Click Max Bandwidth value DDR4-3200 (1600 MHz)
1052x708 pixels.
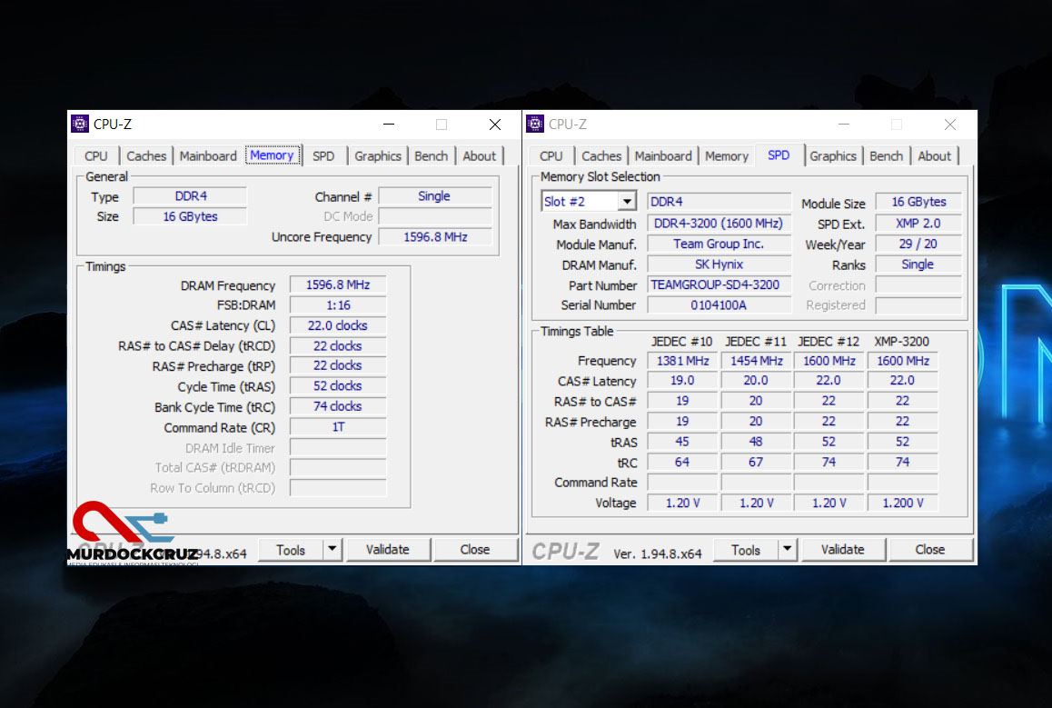pos(719,224)
